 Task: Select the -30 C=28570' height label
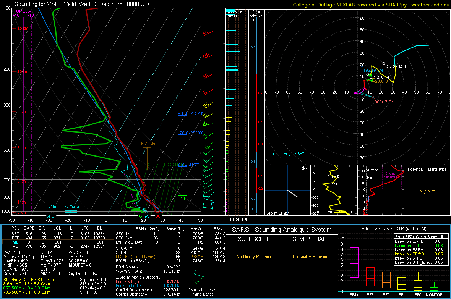click(190, 113)
